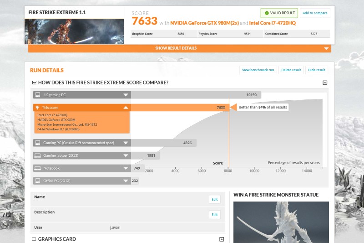
Task: Expand the Notebook comparison row
Action: point(126,168)
